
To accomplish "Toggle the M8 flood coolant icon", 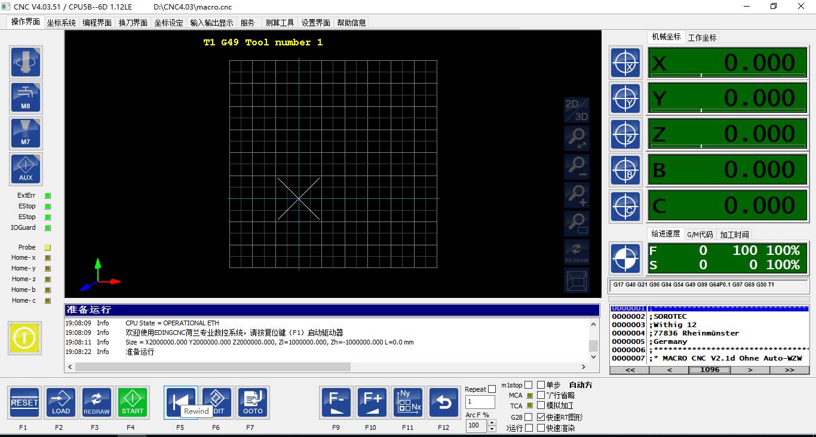I will click(x=26, y=98).
